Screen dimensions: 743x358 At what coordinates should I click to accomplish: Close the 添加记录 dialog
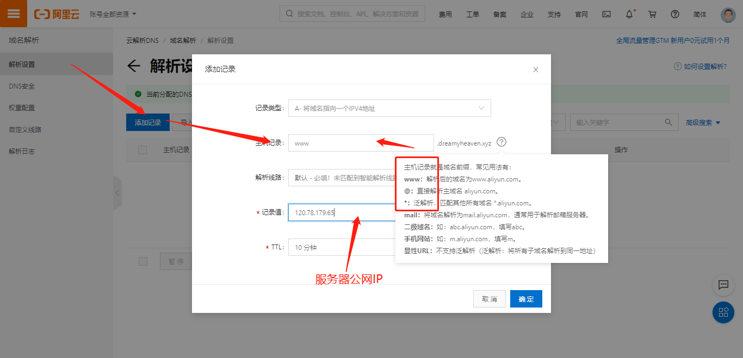(x=536, y=70)
